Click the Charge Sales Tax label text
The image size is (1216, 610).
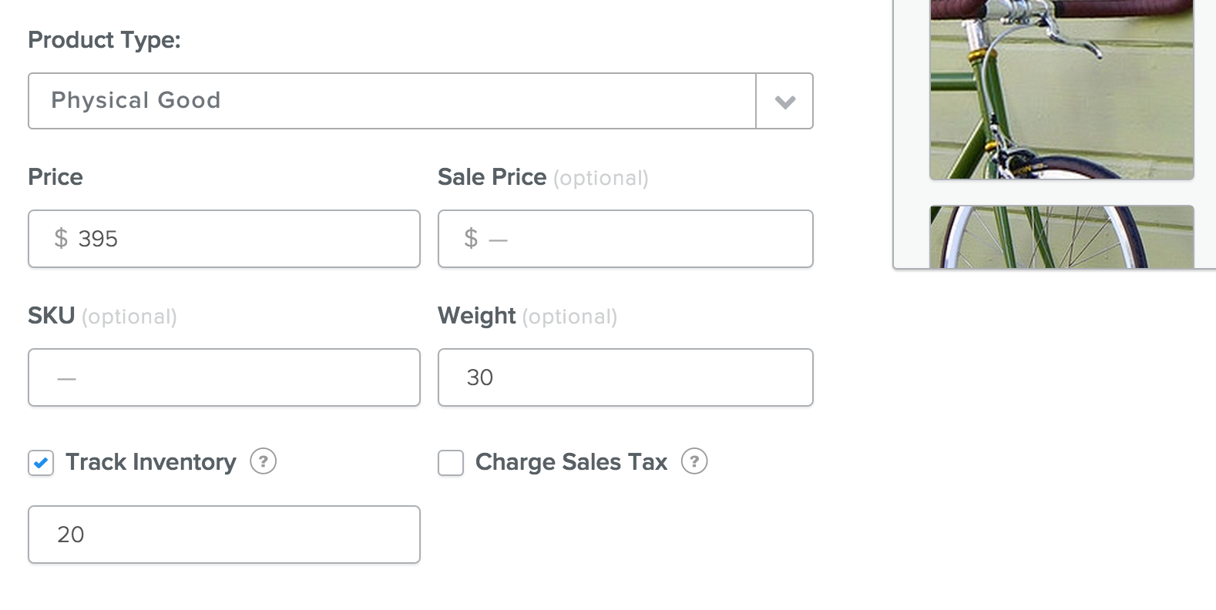[571, 462]
